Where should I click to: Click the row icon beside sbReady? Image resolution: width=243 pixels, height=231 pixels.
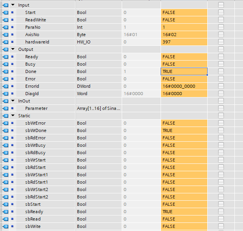pyautogui.click(x=6, y=212)
